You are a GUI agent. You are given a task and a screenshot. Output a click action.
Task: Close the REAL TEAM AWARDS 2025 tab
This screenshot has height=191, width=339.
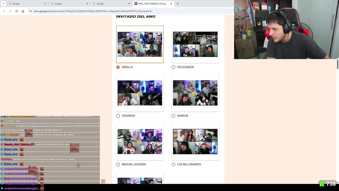pos(171,3)
